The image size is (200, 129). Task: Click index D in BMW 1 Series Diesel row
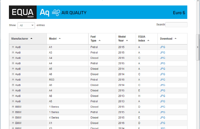[139, 107]
